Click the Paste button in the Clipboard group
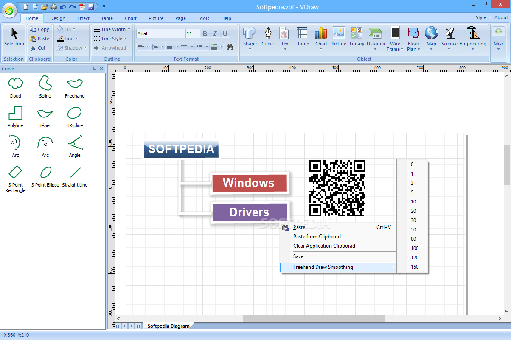The height and width of the screenshot is (340, 511). pyautogui.click(x=40, y=39)
